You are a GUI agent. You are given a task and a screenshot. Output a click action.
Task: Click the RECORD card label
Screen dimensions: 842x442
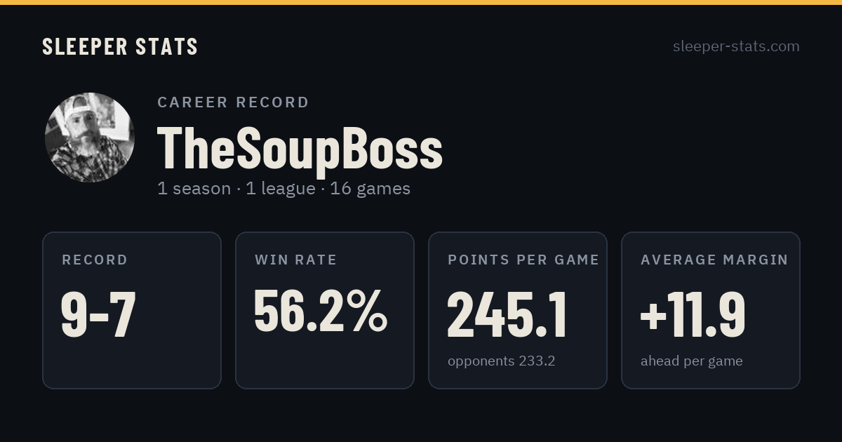pyautogui.click(x=95, y=260)
